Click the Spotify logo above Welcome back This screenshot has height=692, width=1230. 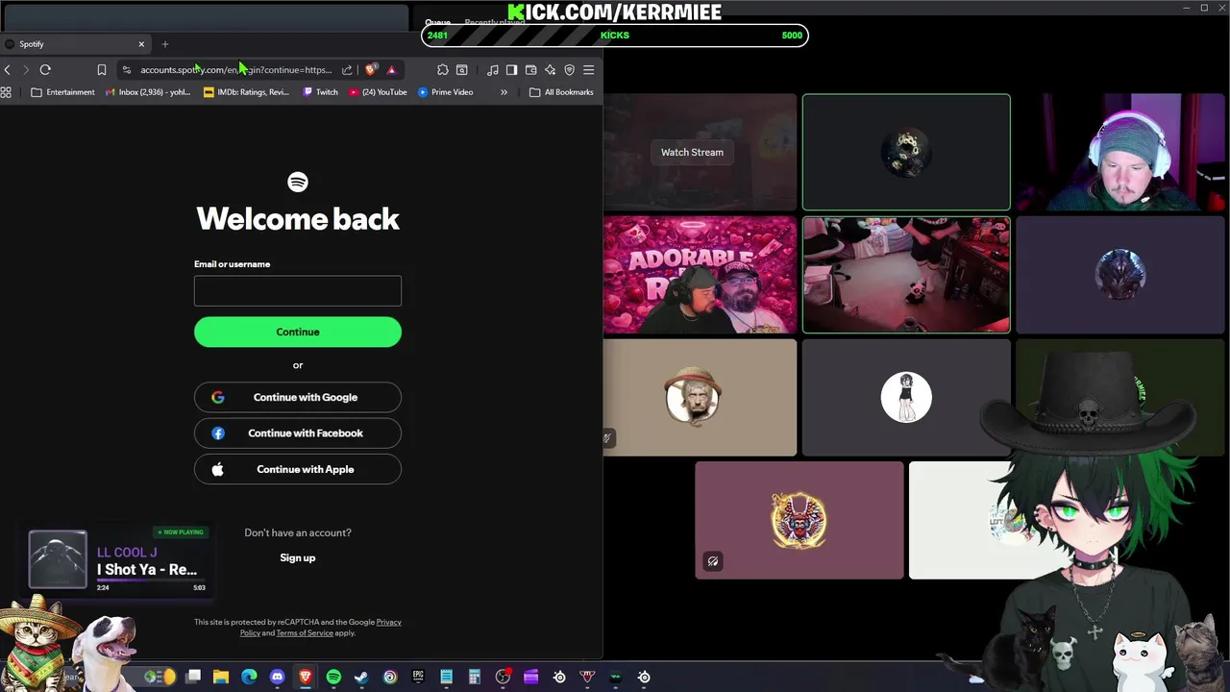click(298, 182)
